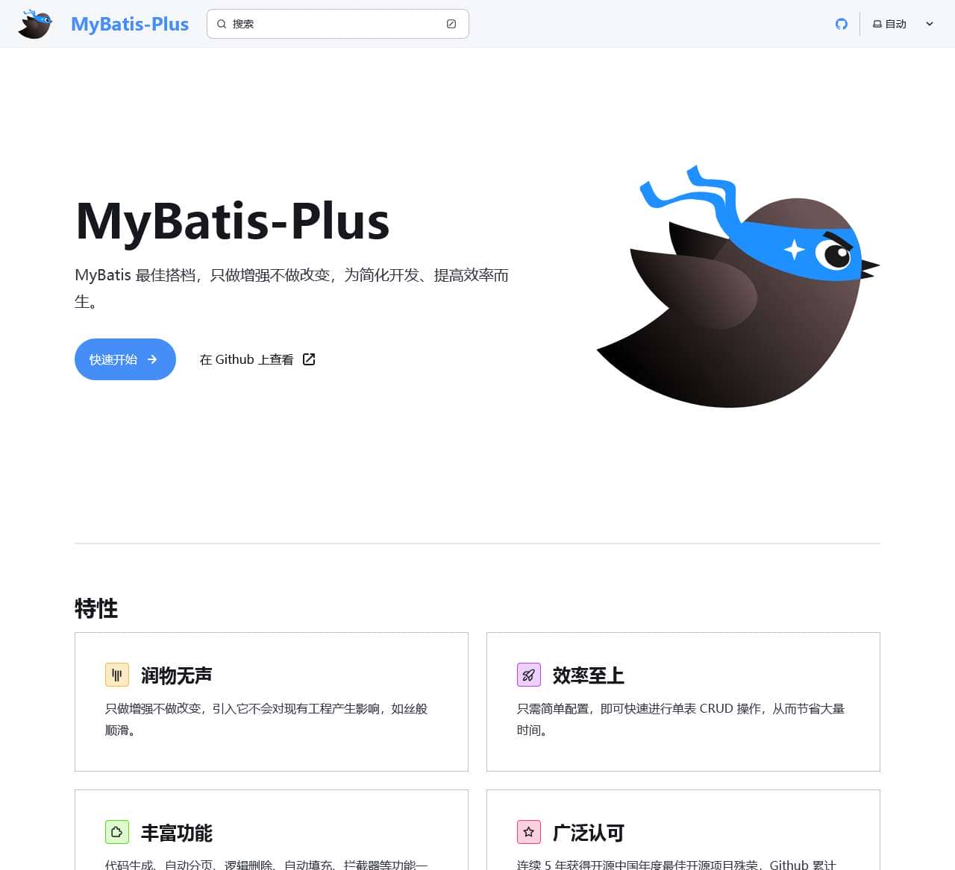
Task: Open the GitHub repository via the navbar GitHub icon
Action: (x=842, y=23)
